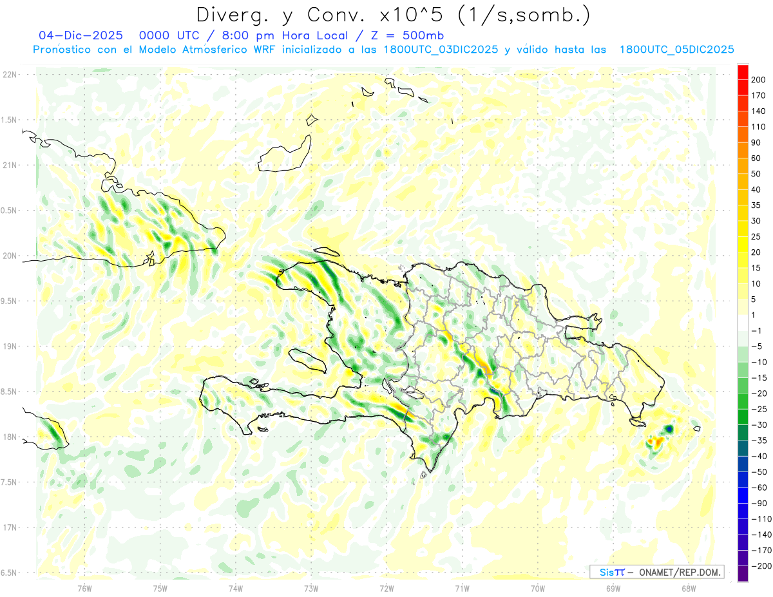Click the '6.5N' latitude label
The width and height of the screenshot is (773, 597).
coord(10,573)
